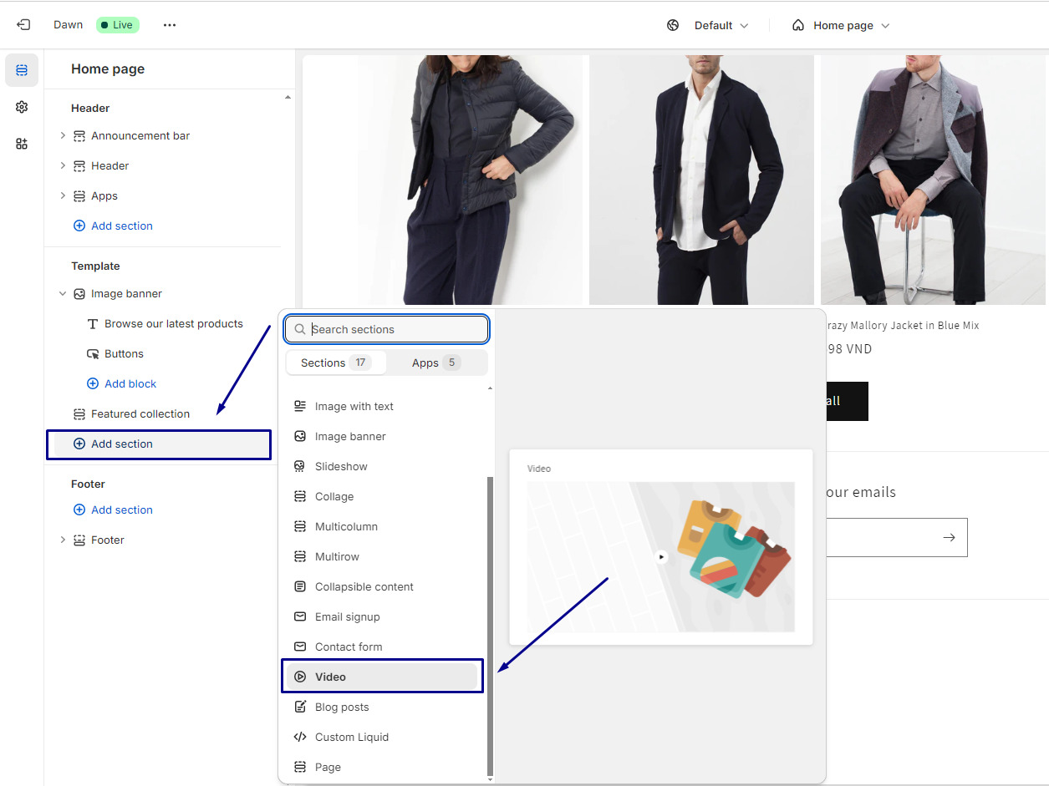Click the Featured collection section icon
1049x786 pixels.
point(79,413)
